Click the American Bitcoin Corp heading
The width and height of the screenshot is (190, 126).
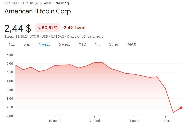pyautogui.click(x=38, y=11)
